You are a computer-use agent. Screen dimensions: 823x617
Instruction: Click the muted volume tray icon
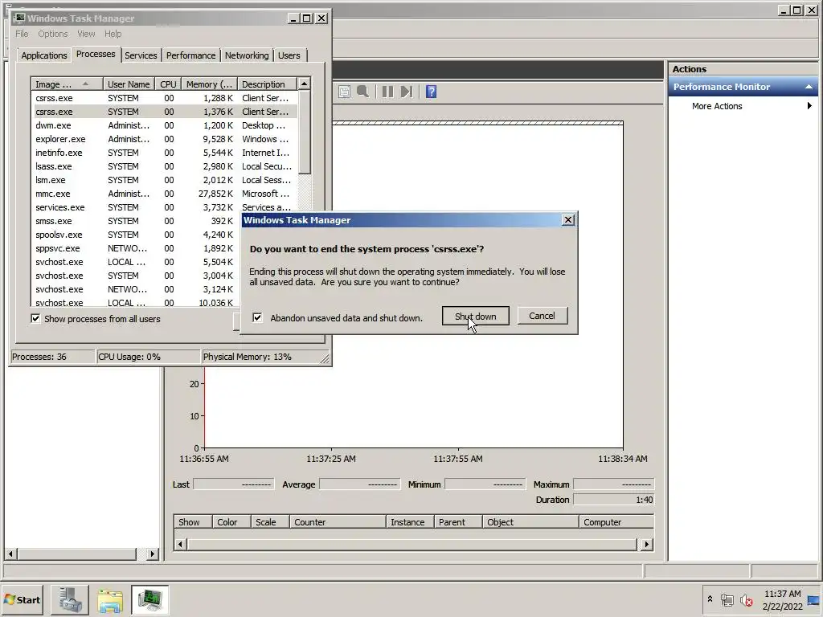[746, 599]
